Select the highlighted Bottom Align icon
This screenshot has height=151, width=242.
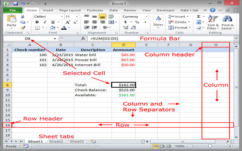click(102, 17)
